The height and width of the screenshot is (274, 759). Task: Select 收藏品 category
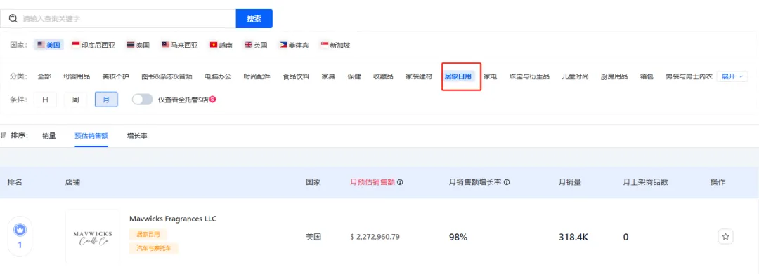[384, 76]
